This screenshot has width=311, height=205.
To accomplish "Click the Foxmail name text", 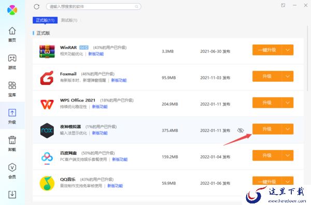I will click(68, 74).
